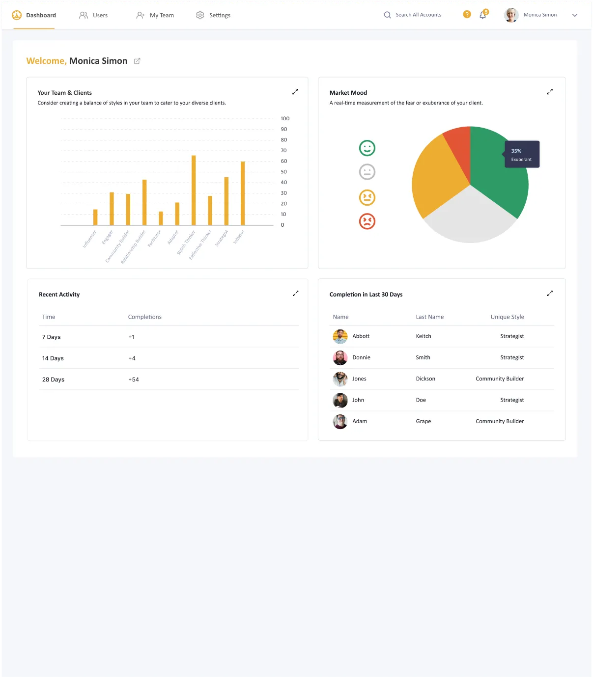Click John's avatar in completion list
Image resolution: width=593 pixels, height=677 pixels.
pyautogui.click(x=340, y=400)
